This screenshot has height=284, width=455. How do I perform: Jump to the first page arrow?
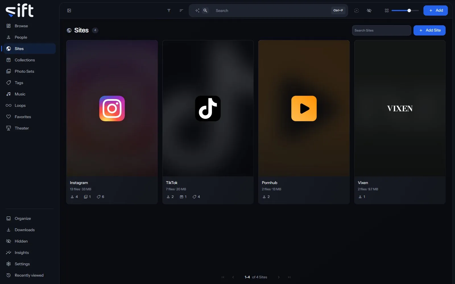click(223, 277)
